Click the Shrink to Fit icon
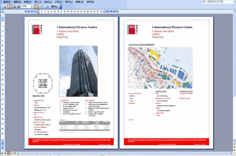This screenshot has width=236, height=156. 42,7
